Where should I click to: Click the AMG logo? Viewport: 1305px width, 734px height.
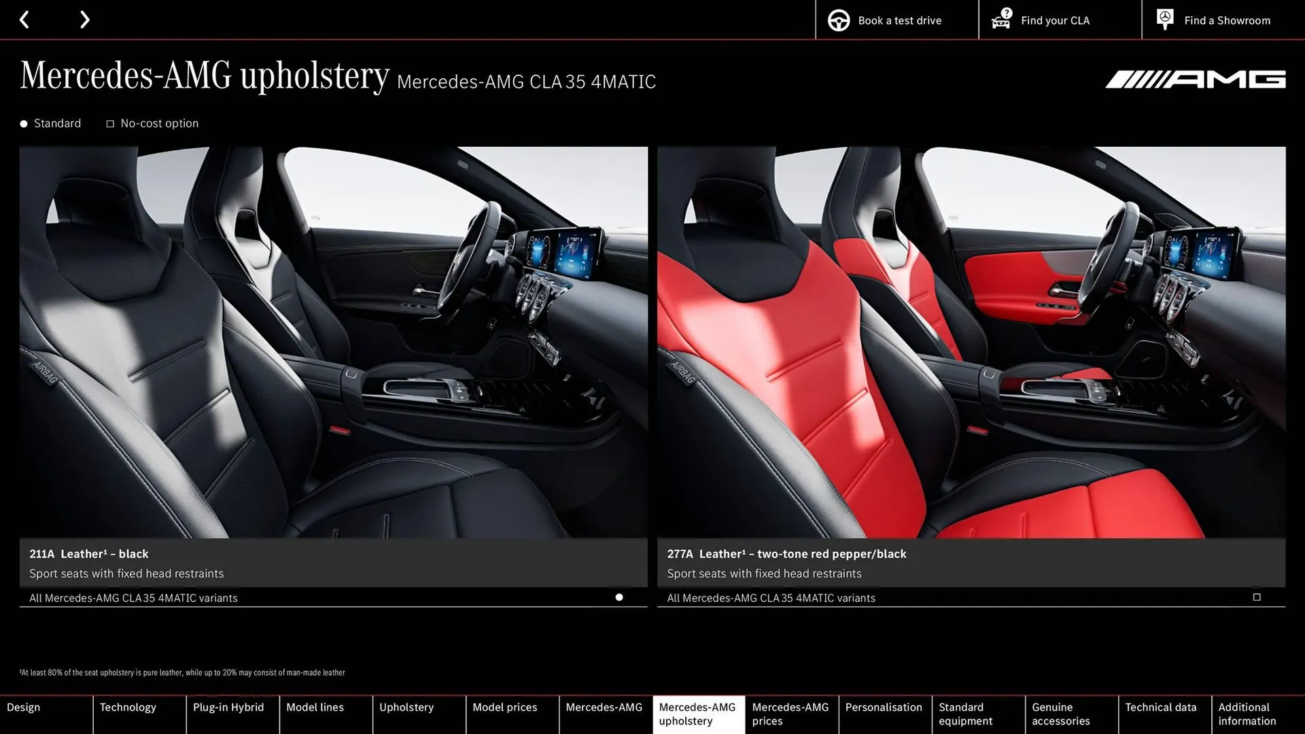(1195, 80)
